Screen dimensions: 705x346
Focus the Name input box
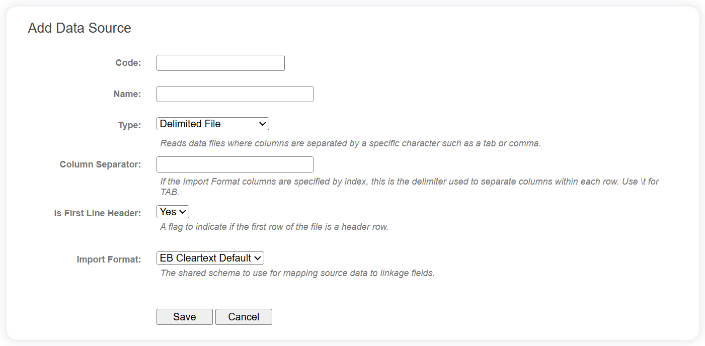tap(234, 94)
